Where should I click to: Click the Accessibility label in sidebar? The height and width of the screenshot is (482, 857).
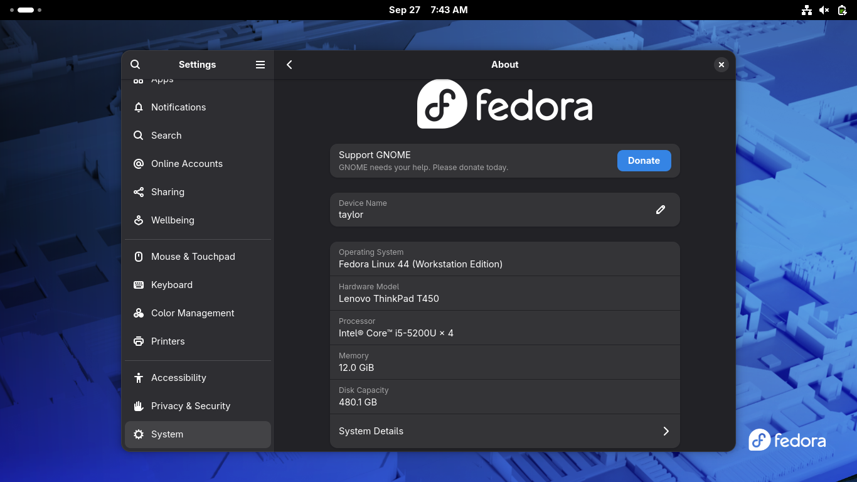[179, 378]
